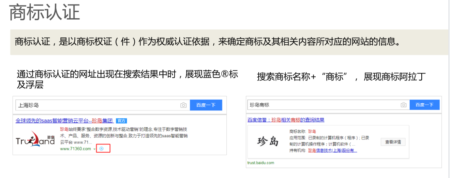Click 百度一下 button beside 上海珍岛
Image resolution: width=450 pixels, height=178 pixels.
[x=206, y=105]
